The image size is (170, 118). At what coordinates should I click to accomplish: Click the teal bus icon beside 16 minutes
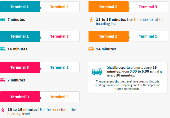pos(3,49)
